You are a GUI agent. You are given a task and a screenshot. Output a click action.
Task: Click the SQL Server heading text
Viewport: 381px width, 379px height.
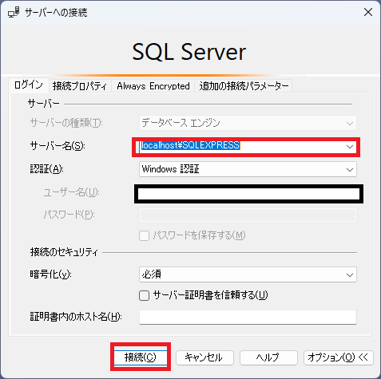click(189, 52)
